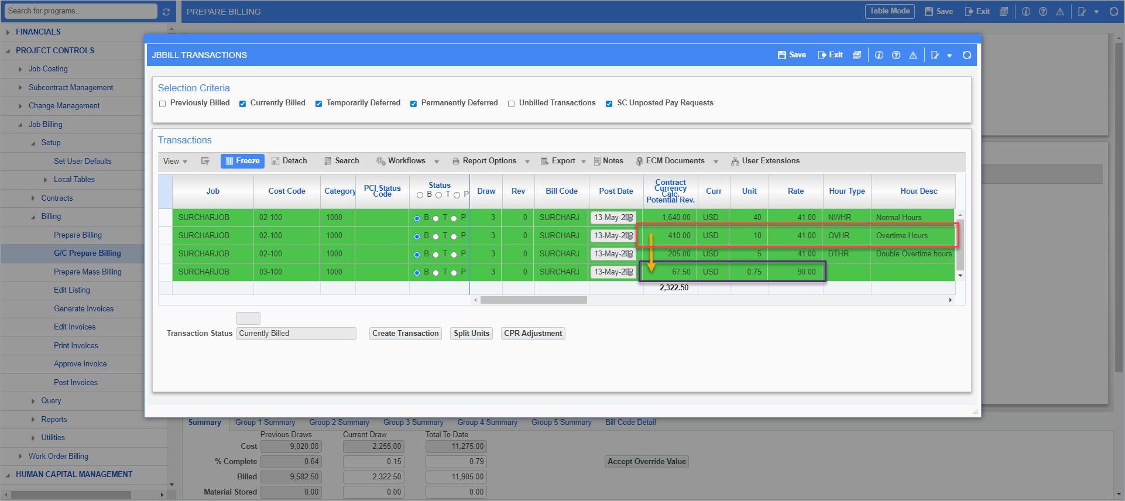
Task: Open the calendar picker for the Overtime Hours post date
Action: point(629,236)
